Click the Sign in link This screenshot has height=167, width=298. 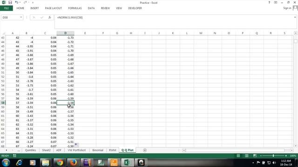coord(287,8)
